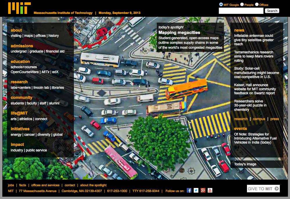The height and width of the screenshot is (199, 290).
Task: Select the MIT Google radio button
Action: (x=221, y=4)
